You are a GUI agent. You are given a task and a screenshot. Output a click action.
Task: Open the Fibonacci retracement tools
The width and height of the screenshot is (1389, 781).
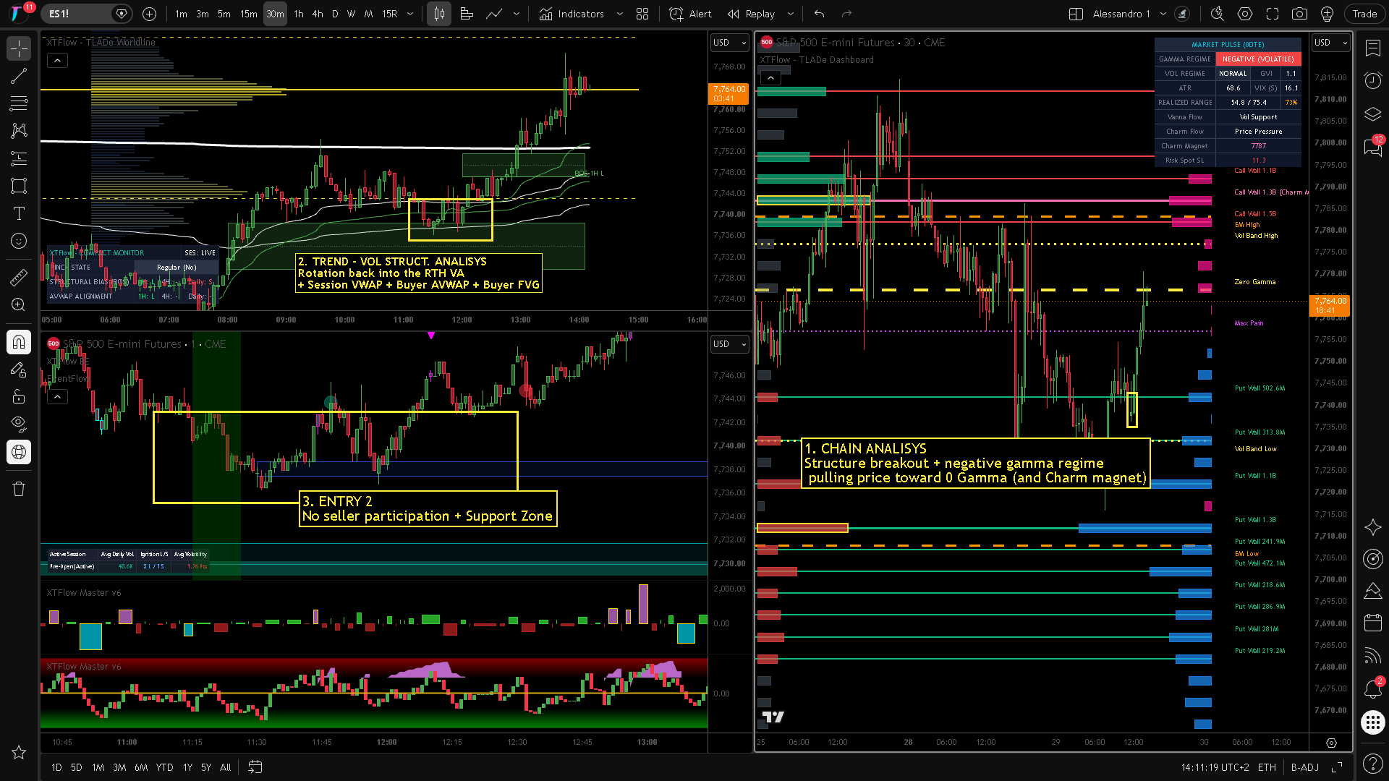[19, 103]
